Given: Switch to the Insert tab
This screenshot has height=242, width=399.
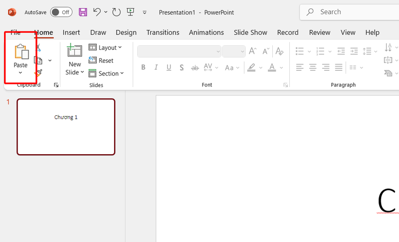Looking at the screenshot, I should (x=71, y=32).
